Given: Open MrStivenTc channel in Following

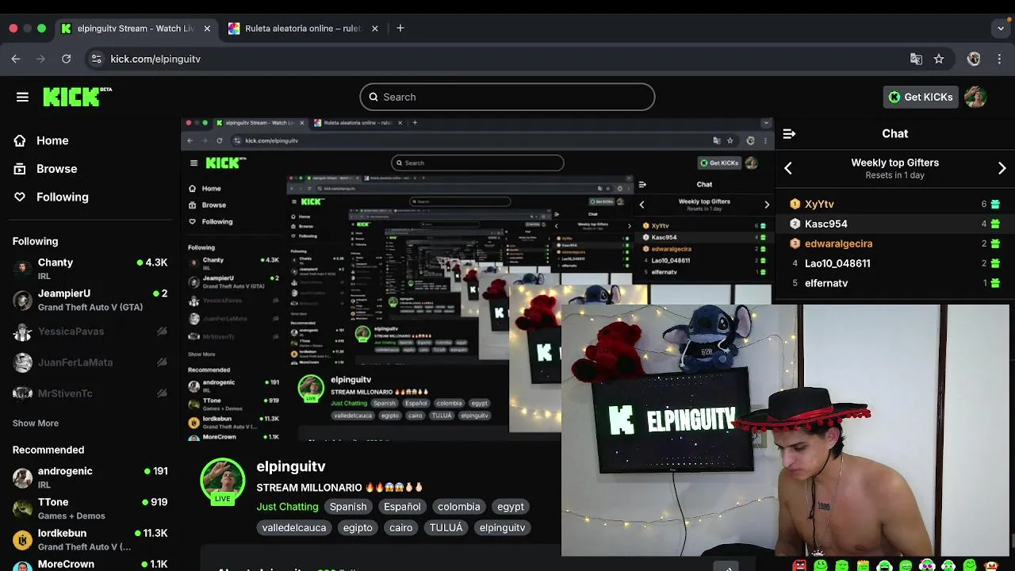Looking at the screenshot, I should [x=90, y=393].
